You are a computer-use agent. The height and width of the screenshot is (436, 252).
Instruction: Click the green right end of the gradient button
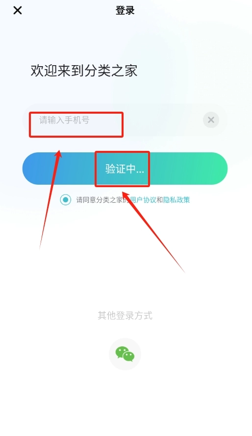click(211, 169)
